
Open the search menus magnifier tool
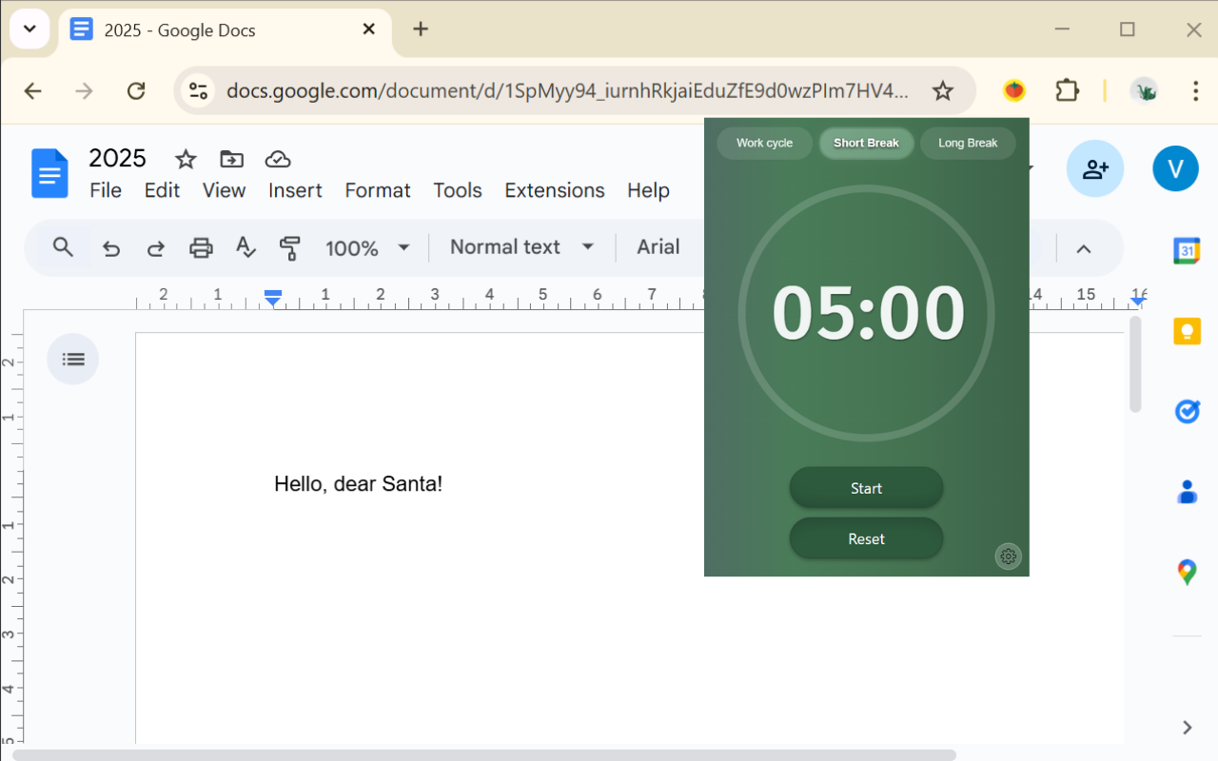[x=63, y=247]
